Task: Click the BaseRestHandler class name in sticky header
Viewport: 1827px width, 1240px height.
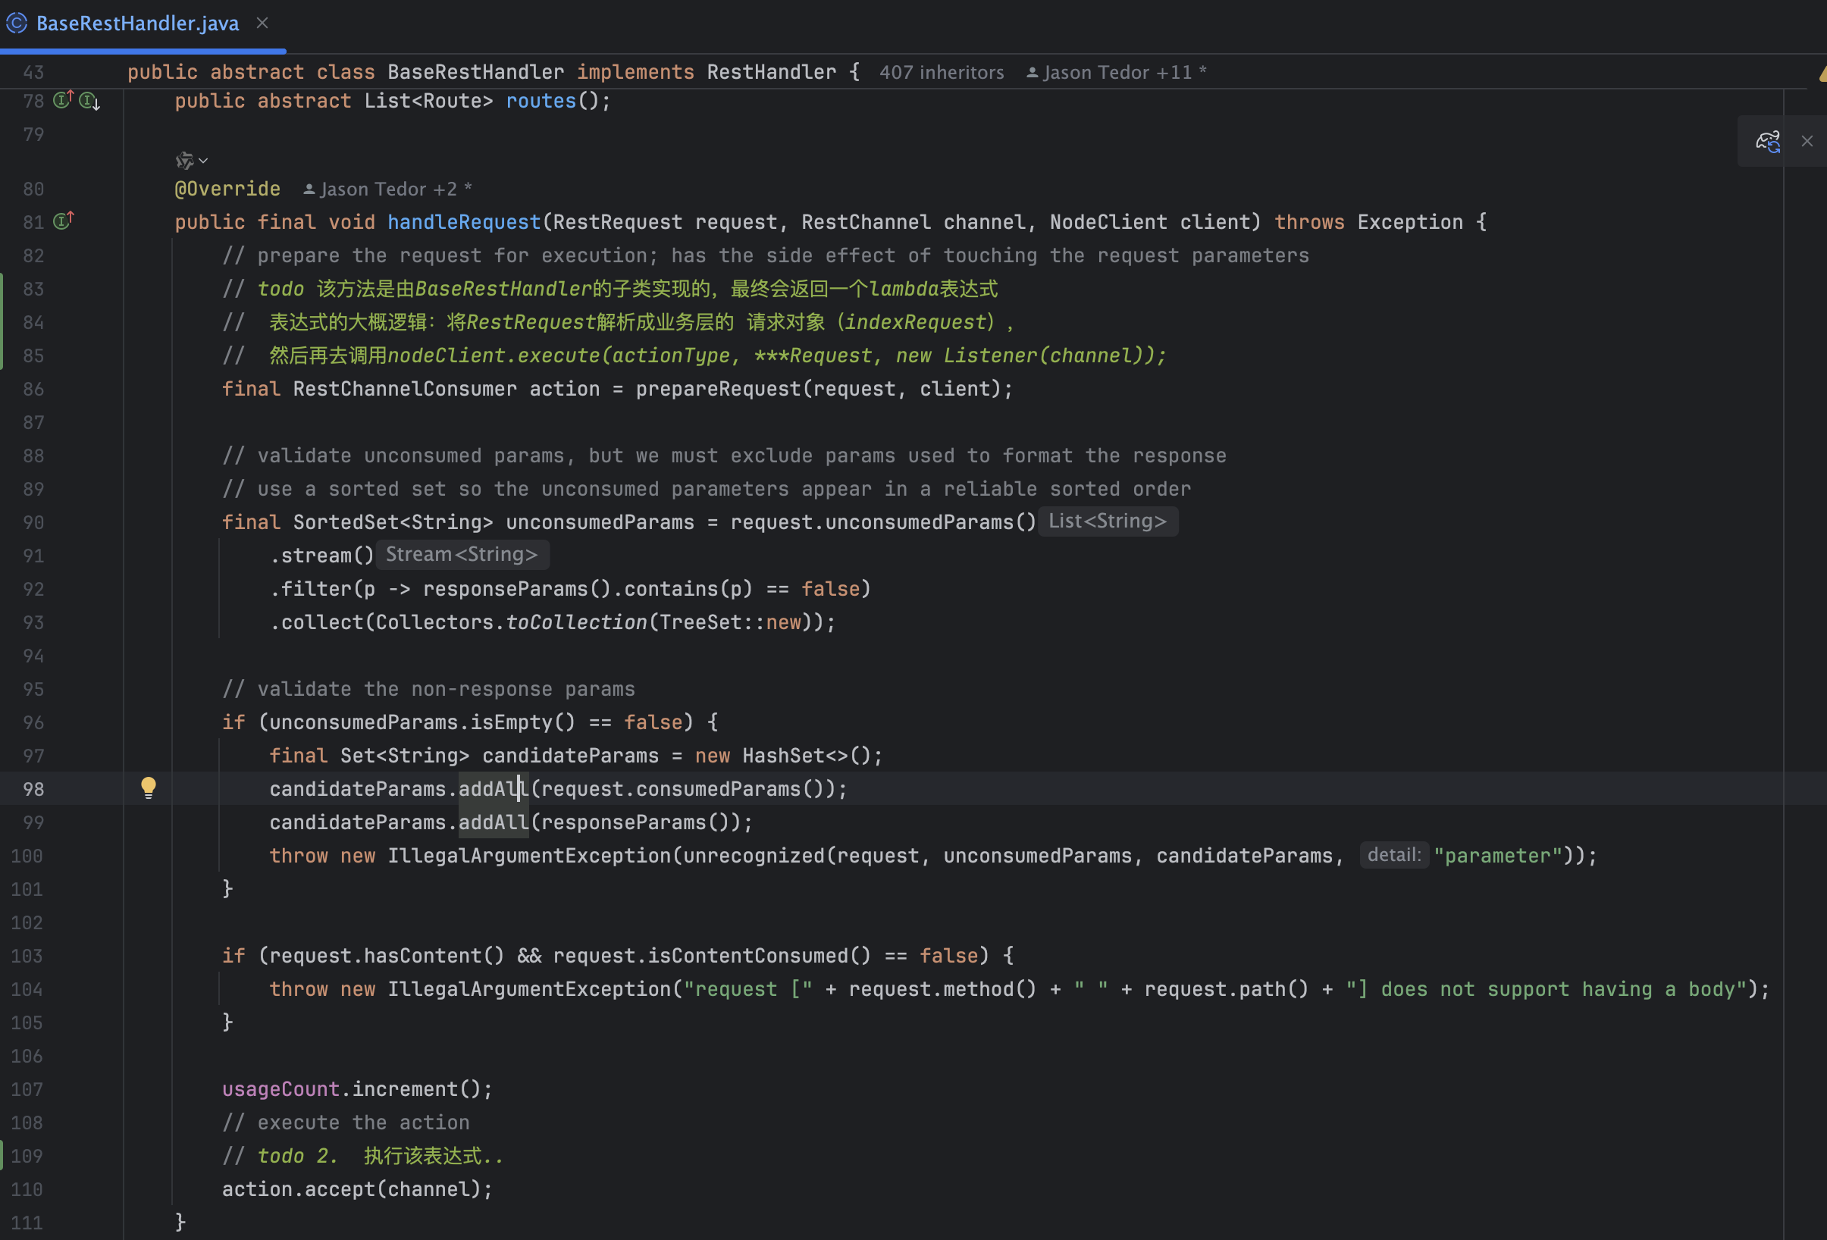Action: (475, 72)
